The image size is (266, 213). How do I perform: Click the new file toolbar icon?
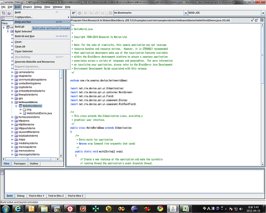[3, 13]
